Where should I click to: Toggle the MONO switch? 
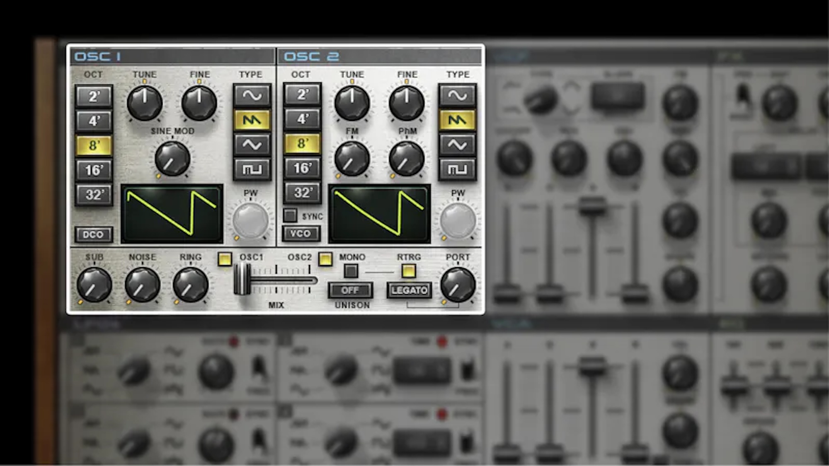click(x=351, y=271)
